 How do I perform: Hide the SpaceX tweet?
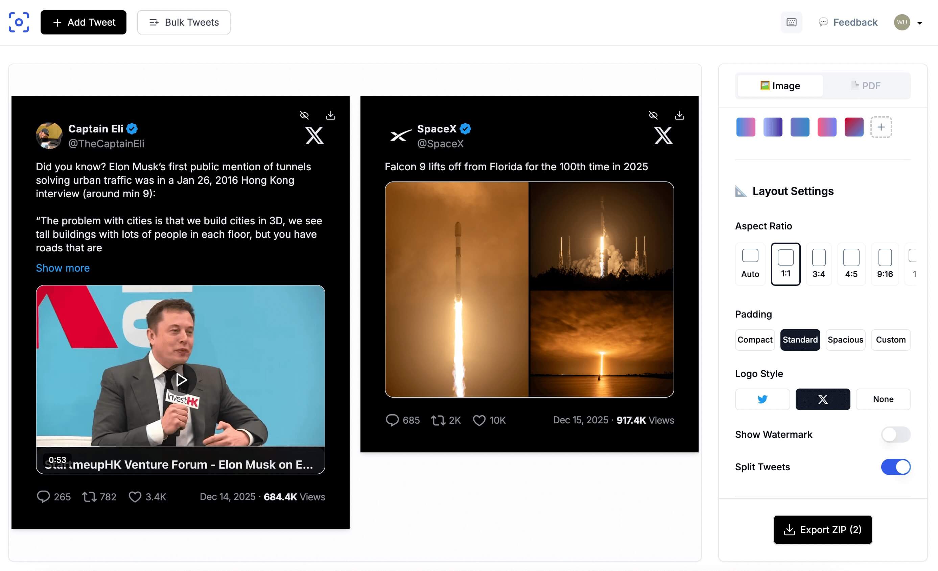coord(653,115)
